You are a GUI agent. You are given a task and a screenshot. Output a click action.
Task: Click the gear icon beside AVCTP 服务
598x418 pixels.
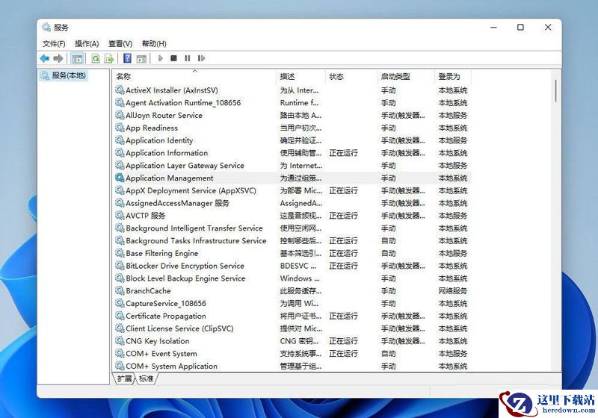(x=120, y=215)
